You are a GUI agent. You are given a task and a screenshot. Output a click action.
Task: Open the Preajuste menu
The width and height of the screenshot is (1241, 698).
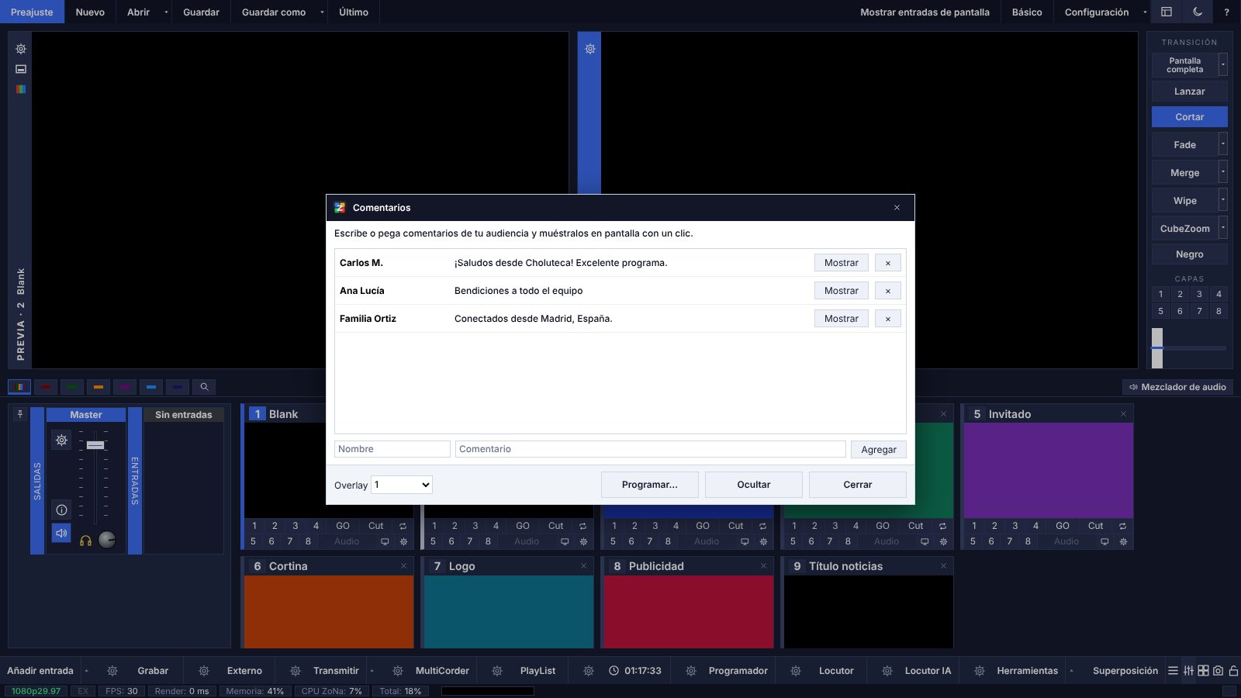(x=32, y=12)
